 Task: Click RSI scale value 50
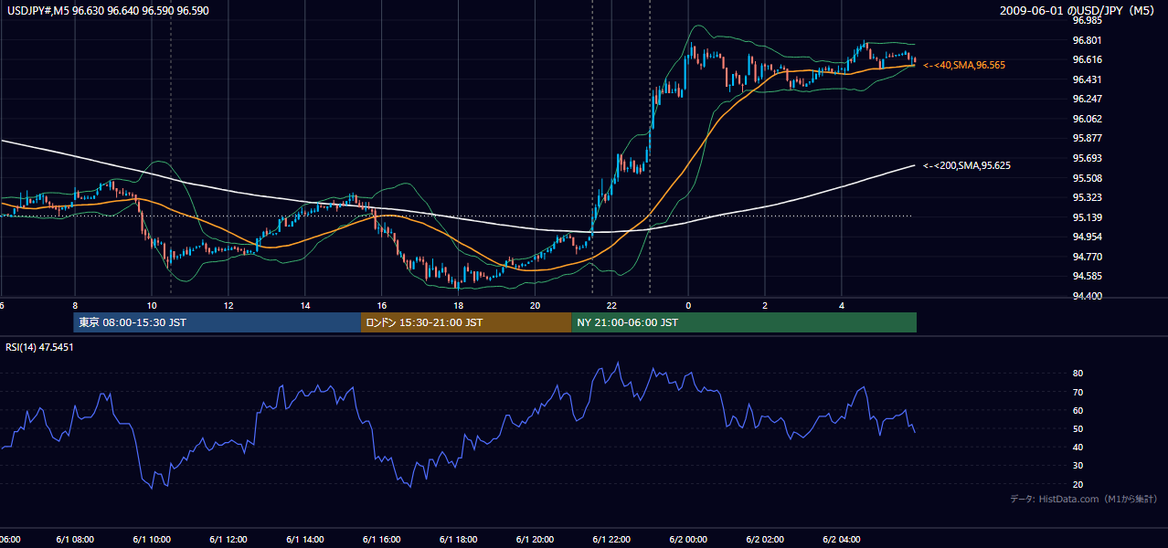(1078, 428)
